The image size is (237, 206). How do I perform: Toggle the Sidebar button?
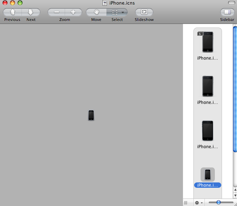(227, 12)
